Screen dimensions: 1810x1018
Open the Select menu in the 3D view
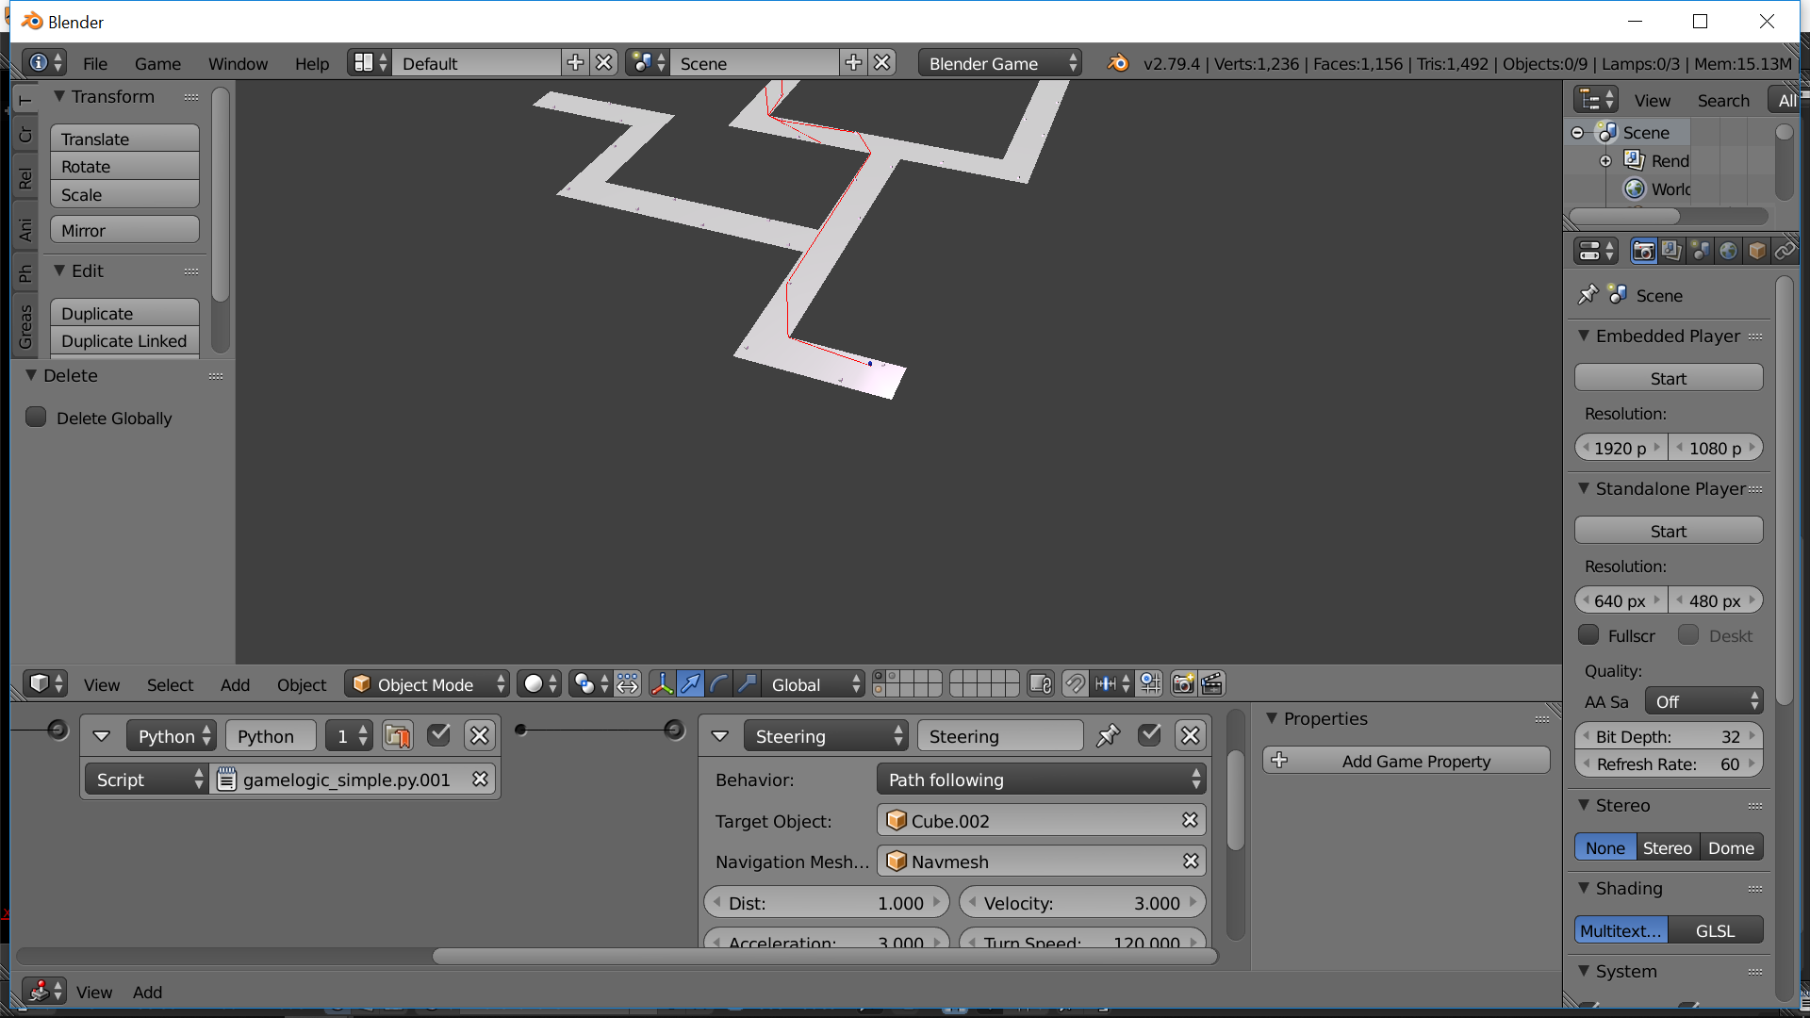point(170,684)
